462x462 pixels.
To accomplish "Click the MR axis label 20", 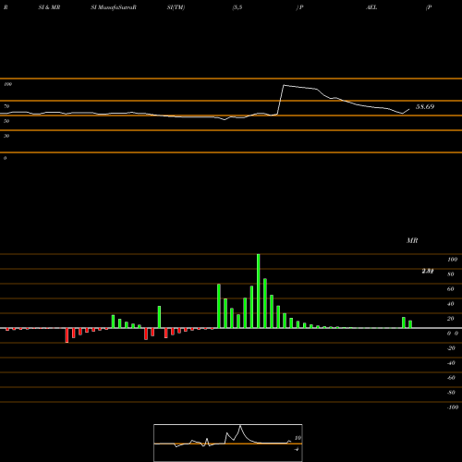I will 451,319.
